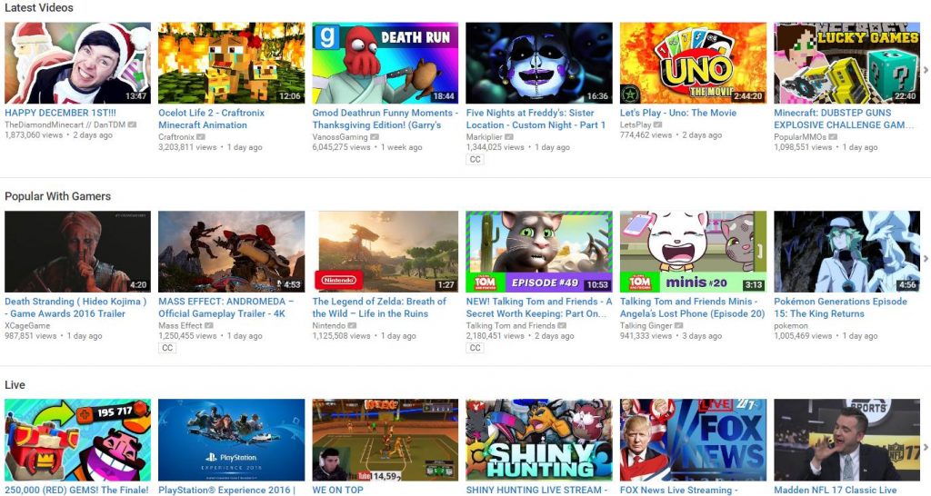Click verified badge next to VanossGaming
This screenshot has height=496, width=931.
[x=374, y=137]
